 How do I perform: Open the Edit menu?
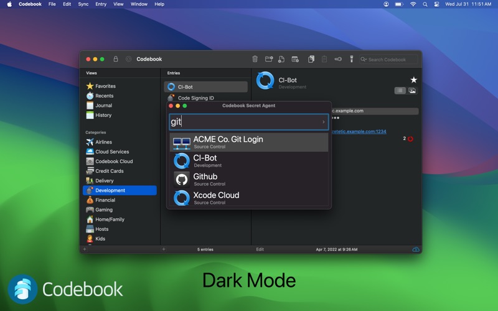point(67,4)
